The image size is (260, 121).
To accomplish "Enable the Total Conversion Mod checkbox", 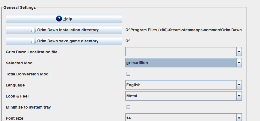I will (x=128, y=74).
